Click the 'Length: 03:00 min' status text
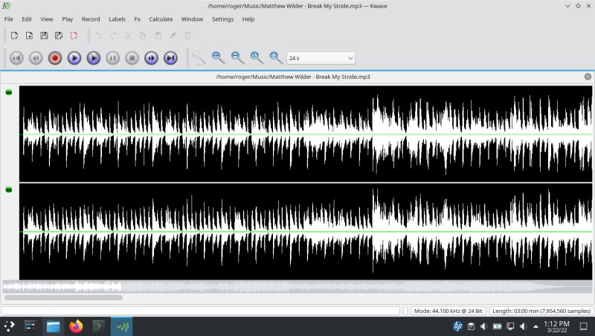This screenshot has height=336, width=595. [x=541, y=311]
